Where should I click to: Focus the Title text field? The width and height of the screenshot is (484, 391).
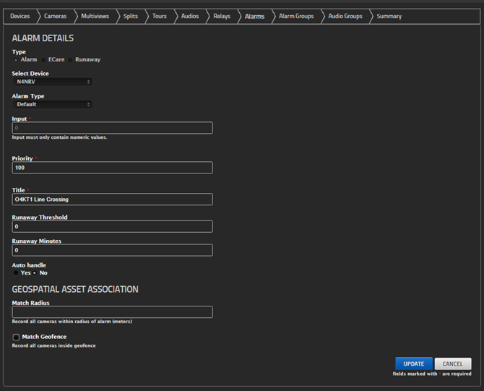[x=112, y=199]
